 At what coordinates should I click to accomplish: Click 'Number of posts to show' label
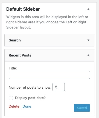coord(30,87)
